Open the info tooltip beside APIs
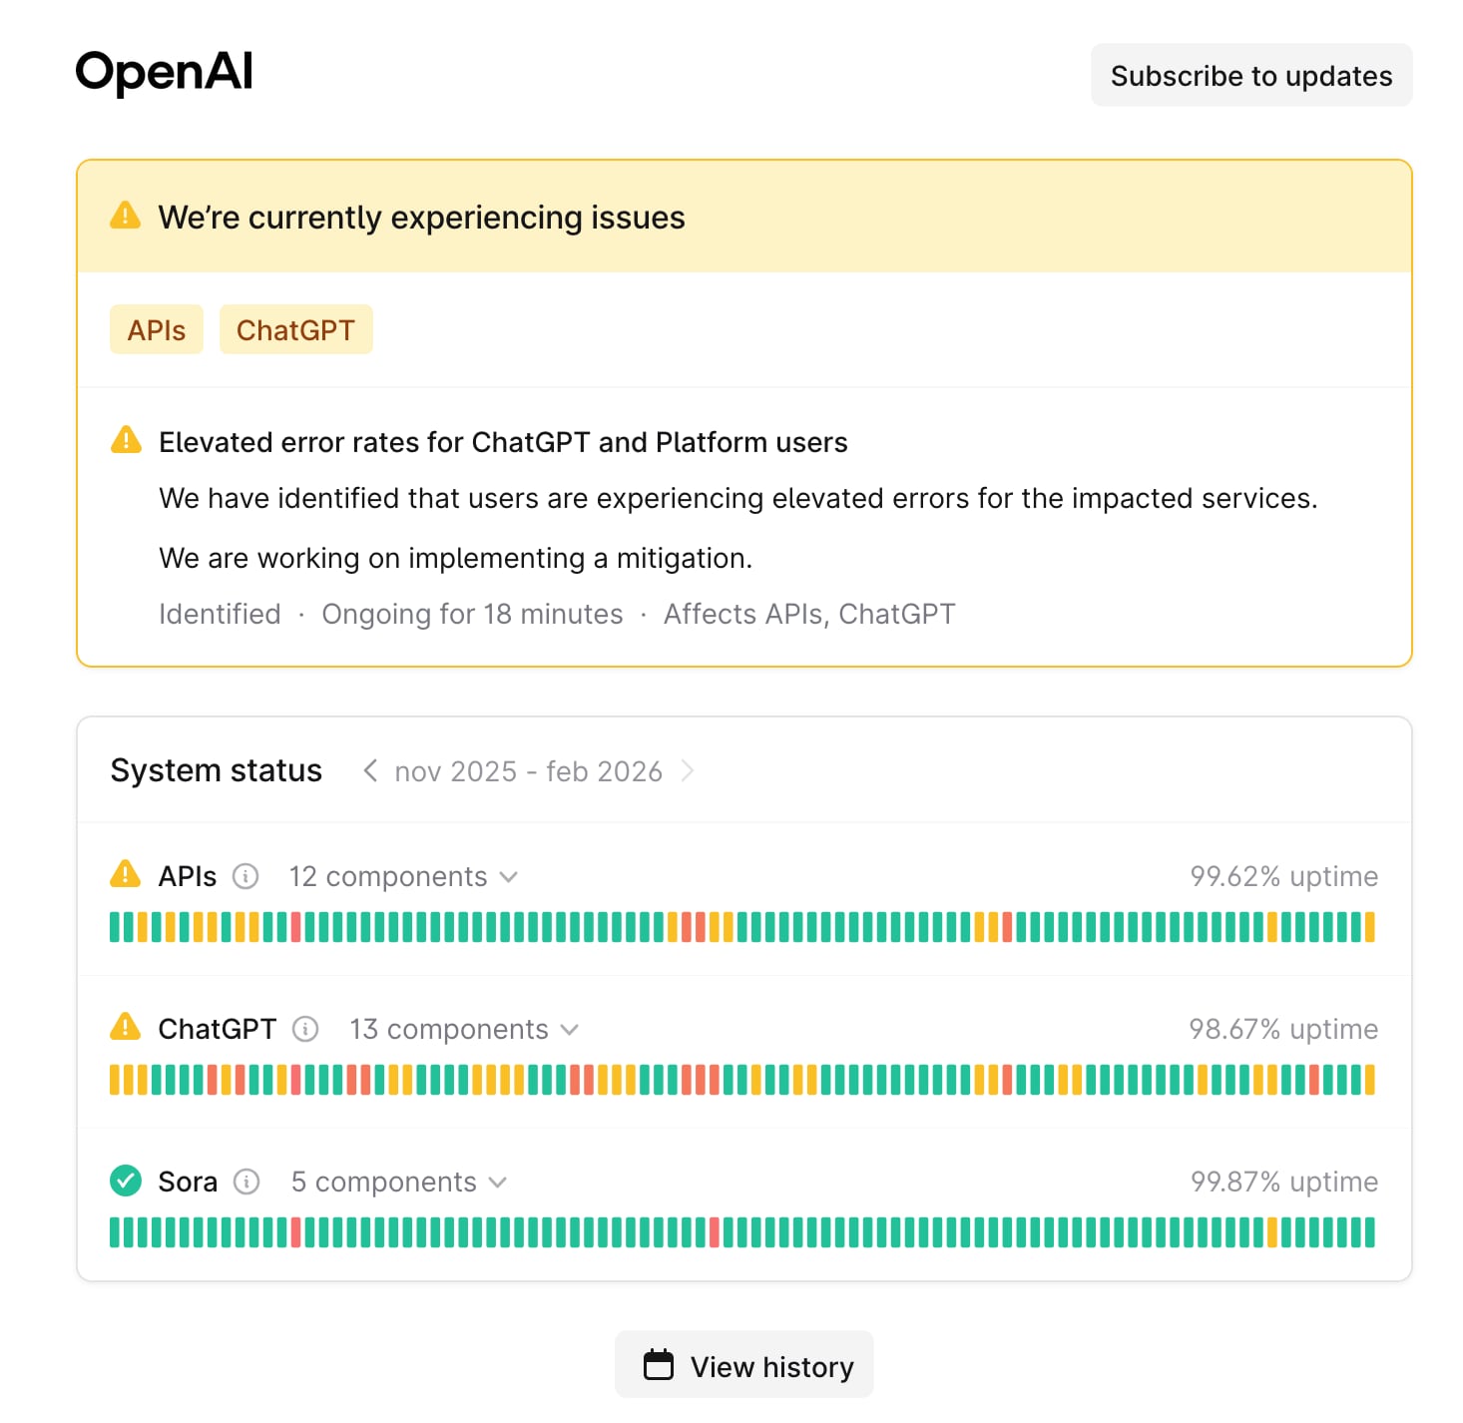Image resolution: width=1463 pixels, height=1423 pixels. click(245, 876)
